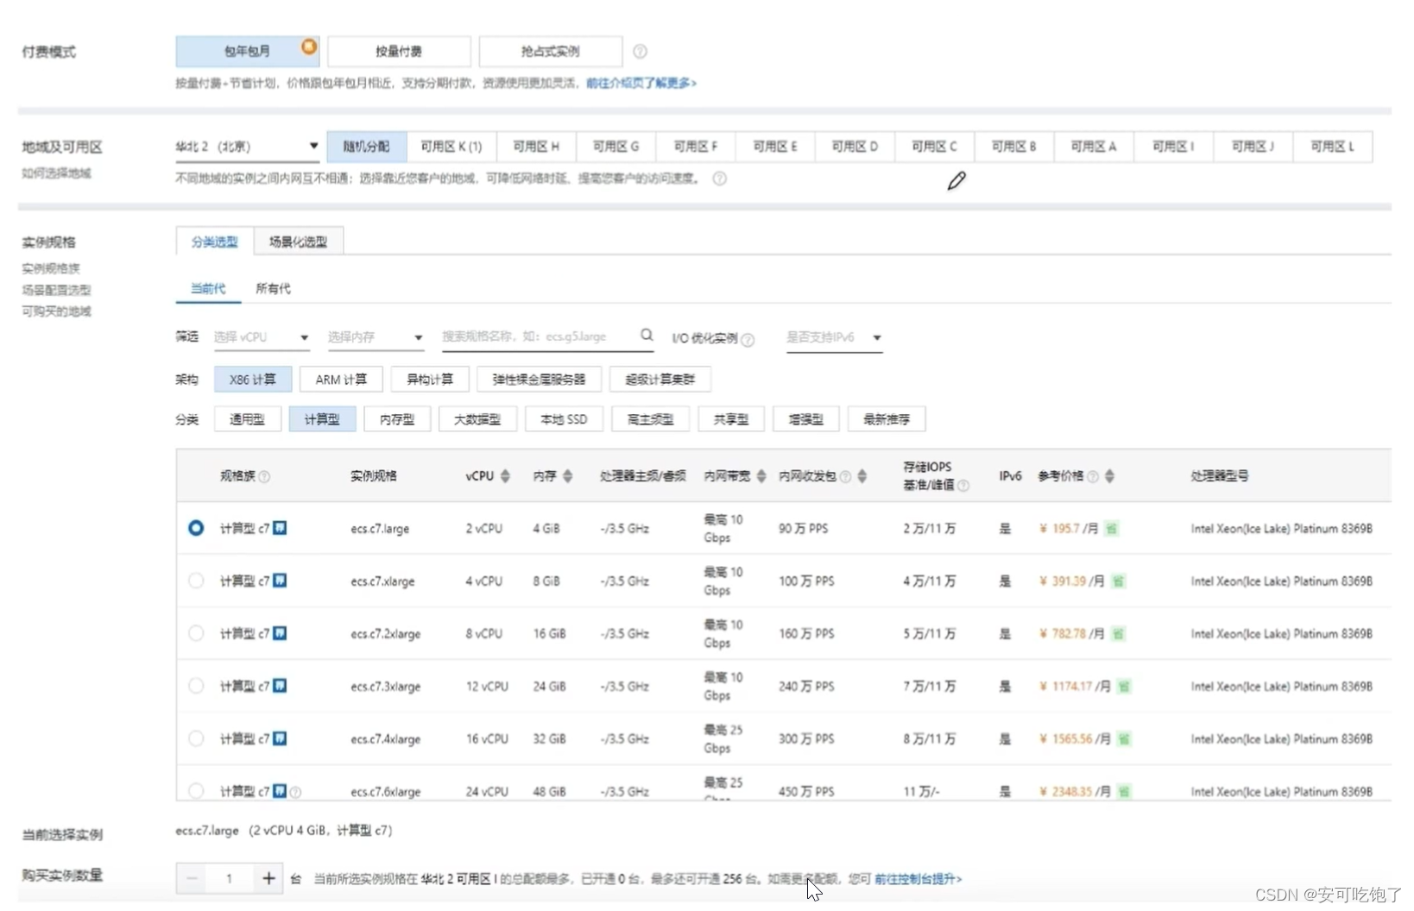Open the 选择内存 filter dropdown
The image size is (1414, 911).
click(375, 337)
